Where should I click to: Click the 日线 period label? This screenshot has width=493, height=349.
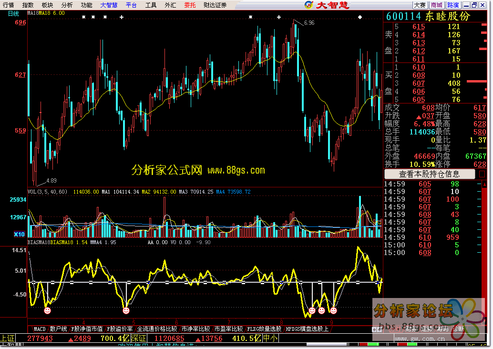(x=13, y=13)
